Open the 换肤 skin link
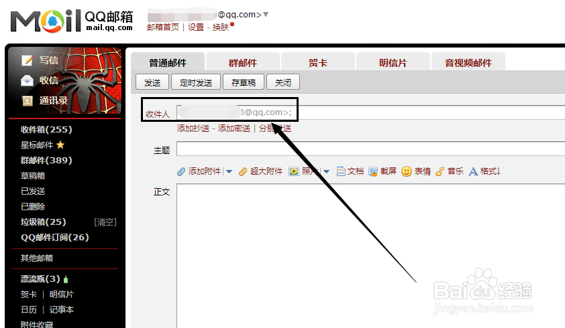Viewport: 565px width, 328px height. (x=221, y=27)
